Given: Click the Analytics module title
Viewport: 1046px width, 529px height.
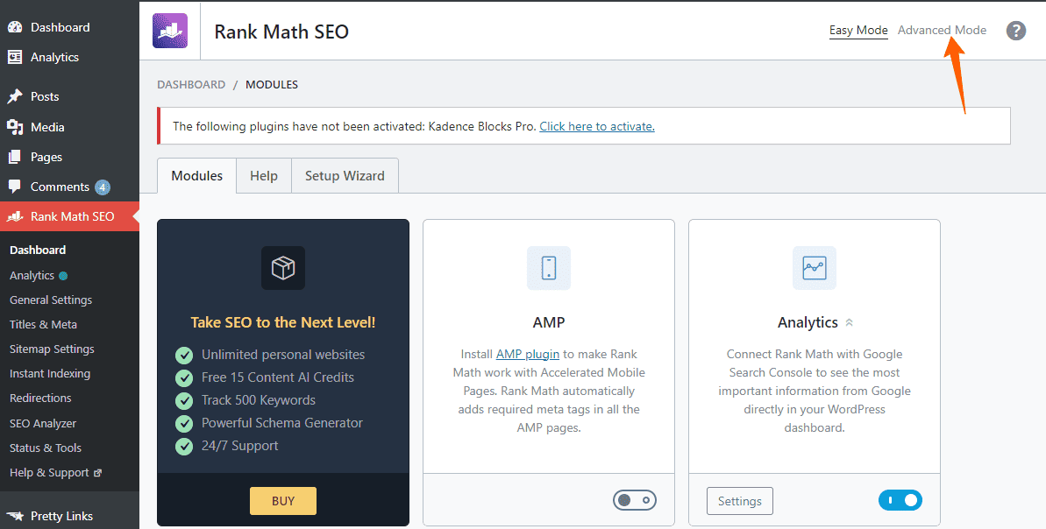Looking at the screenshot, I should (x=808, y=322).
